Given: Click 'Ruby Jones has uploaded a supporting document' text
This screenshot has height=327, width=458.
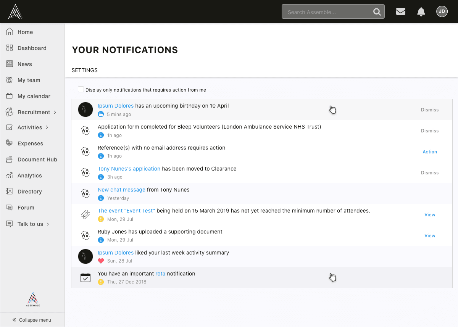Looking at the screenshot, I should click(x=160, y=232).
